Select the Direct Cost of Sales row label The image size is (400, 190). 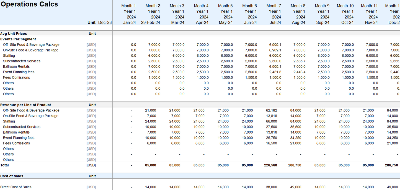[17, 187]
